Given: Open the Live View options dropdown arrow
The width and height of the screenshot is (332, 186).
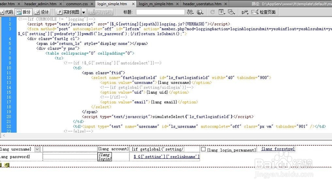Looking at the screenshot, I should 84,12.
